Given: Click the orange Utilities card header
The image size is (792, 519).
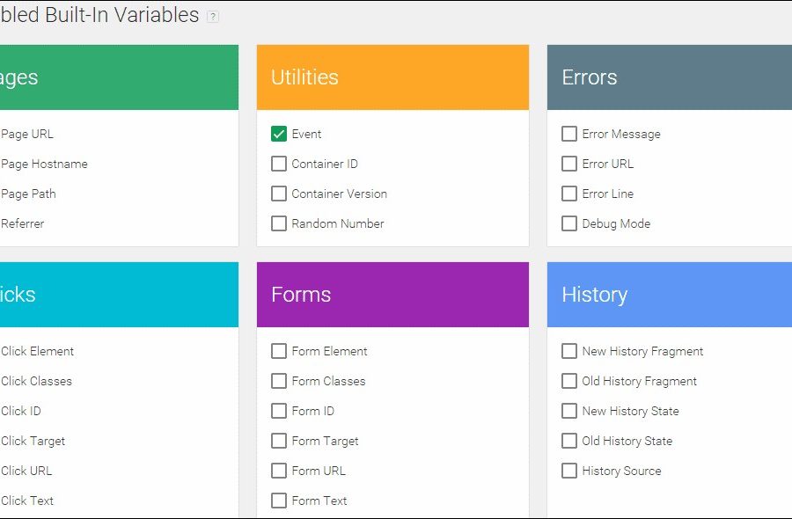Looking at the screenshot, I should coord(392,77).
